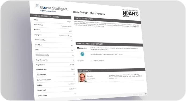Click the NOAH18 London logo
Viewport: 186px width, 101px height.
(130, 13)
